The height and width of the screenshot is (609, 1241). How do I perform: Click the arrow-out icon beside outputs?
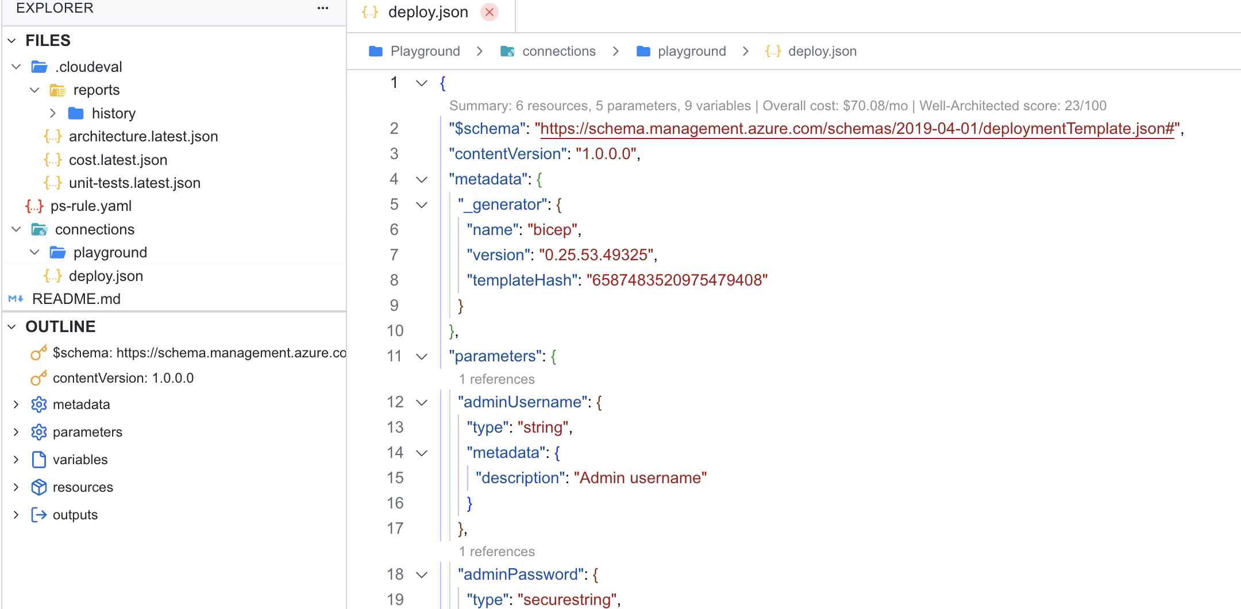[38, 515]
